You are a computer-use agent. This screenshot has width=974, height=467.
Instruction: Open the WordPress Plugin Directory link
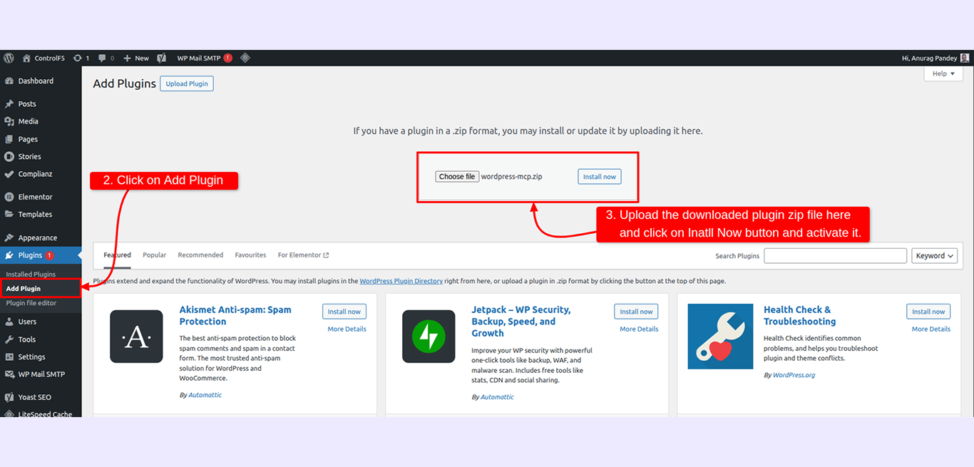point(401,281)
